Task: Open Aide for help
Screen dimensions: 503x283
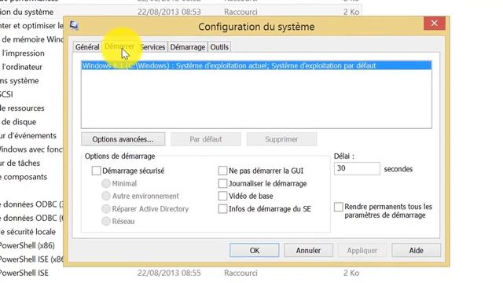Action: pos(416,250)
